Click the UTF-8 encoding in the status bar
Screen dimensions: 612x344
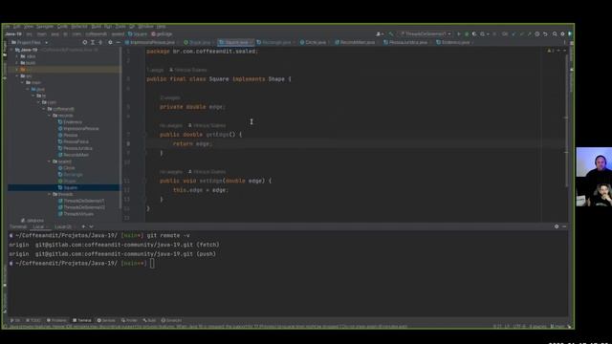[519, 327]
